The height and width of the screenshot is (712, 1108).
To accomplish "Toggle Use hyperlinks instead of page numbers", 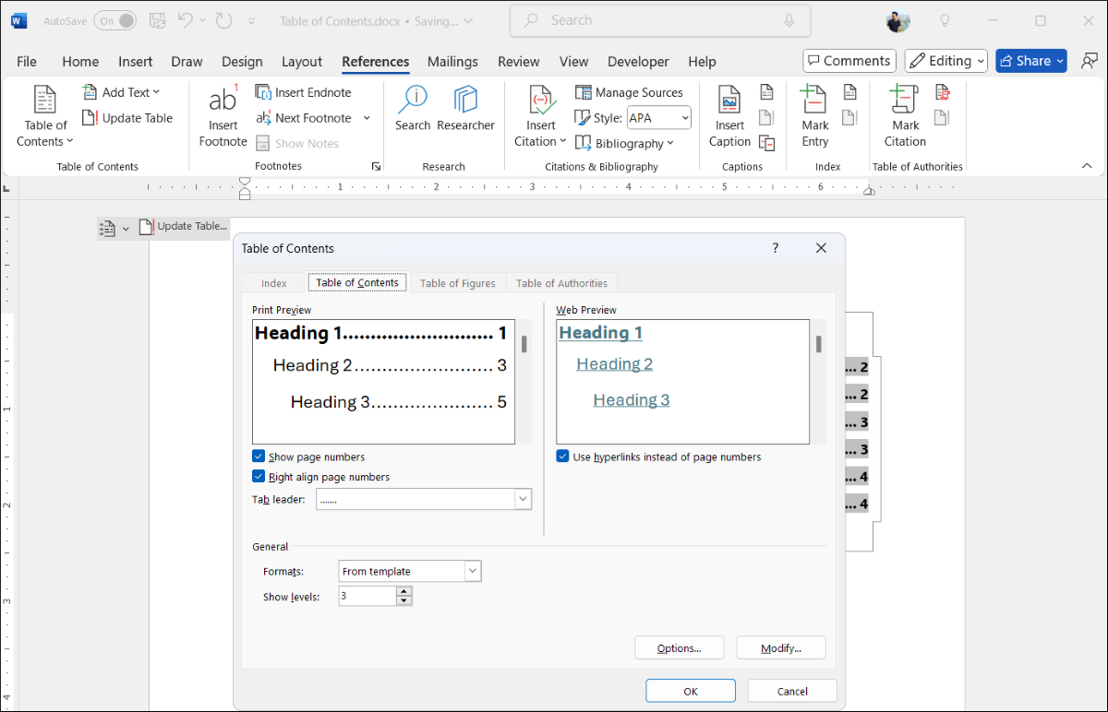I will pyautogui.click(x=562, y=457).
